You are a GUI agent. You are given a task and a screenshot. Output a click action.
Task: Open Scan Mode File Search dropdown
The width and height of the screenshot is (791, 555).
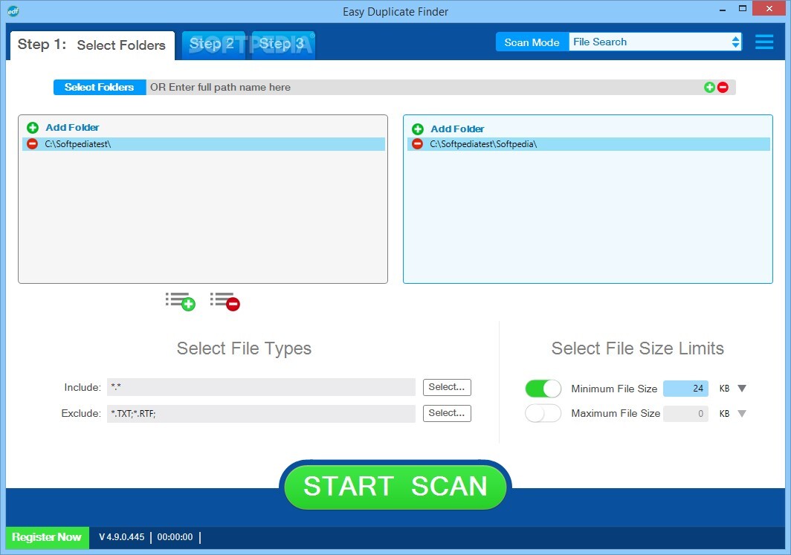656,42
